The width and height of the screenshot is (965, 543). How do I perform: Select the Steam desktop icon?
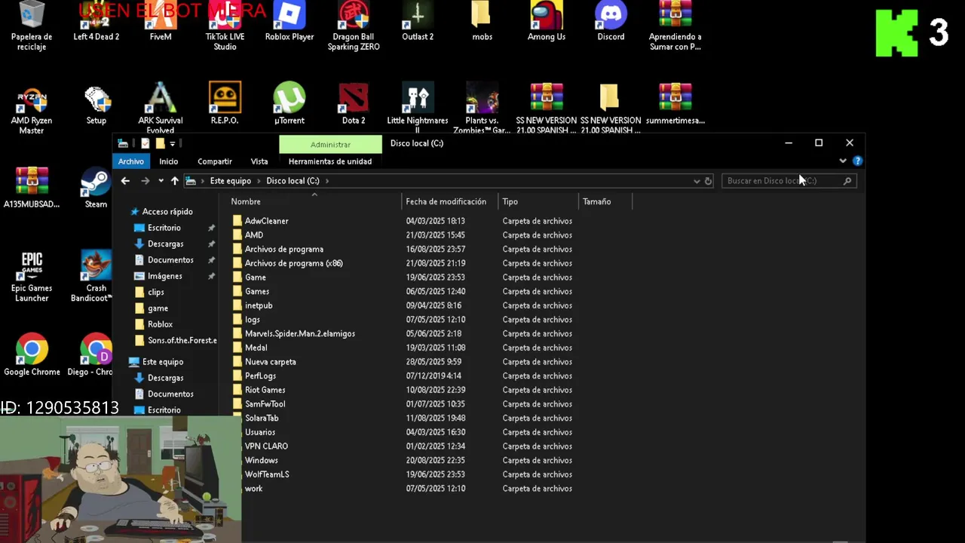point(96,189)
